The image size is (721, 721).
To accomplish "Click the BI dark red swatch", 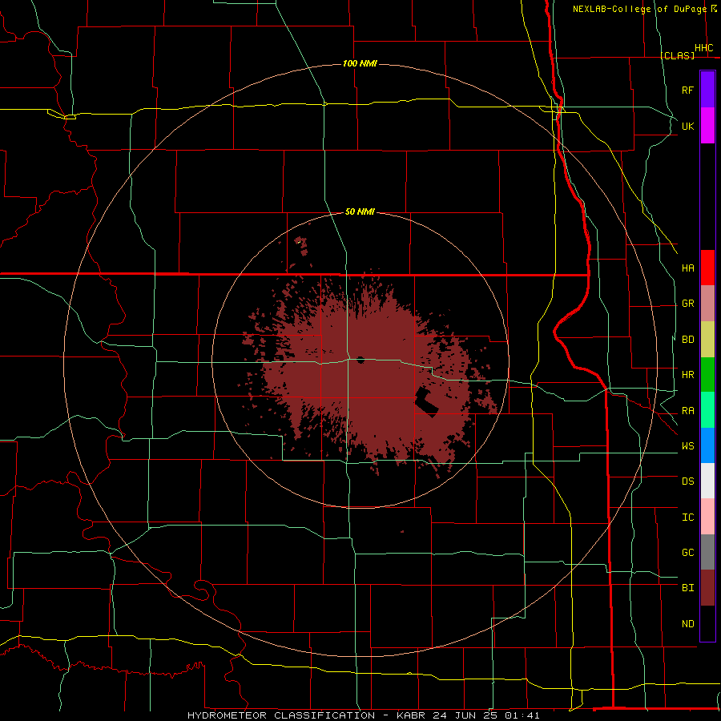I will coord(707,588).
